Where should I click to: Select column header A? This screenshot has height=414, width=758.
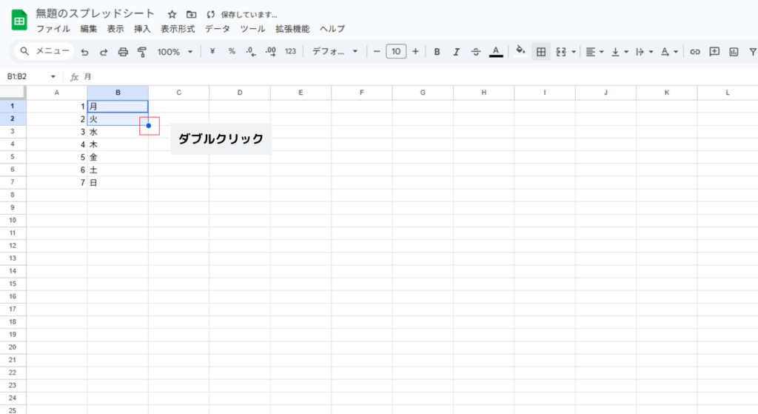pos(56,93)
